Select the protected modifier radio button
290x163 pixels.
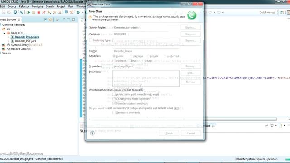[165, 56]
